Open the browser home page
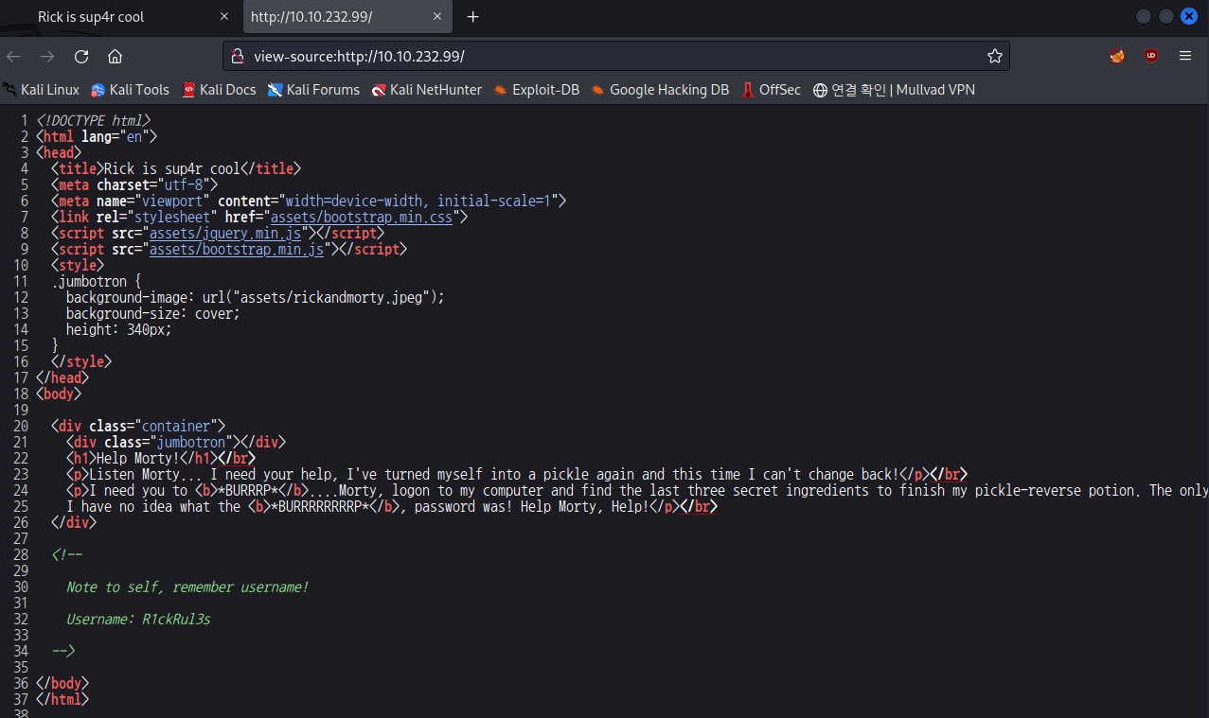The image size is (1209, 718). [x=115, y=56]
